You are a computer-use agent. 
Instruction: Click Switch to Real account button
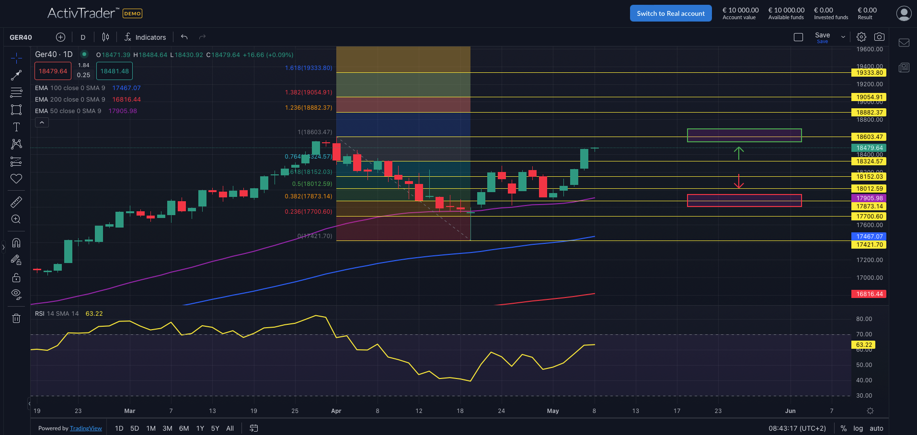tap(670, 13)
